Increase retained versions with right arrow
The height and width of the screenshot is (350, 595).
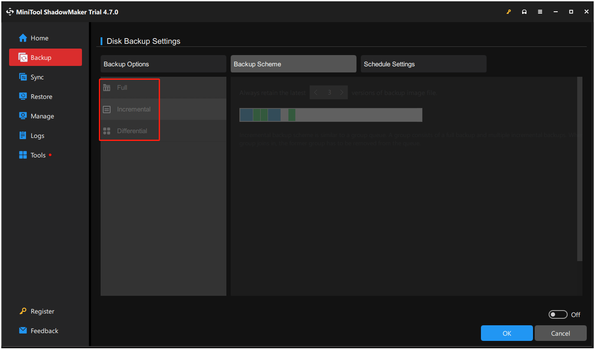click(x=342, y=92)
